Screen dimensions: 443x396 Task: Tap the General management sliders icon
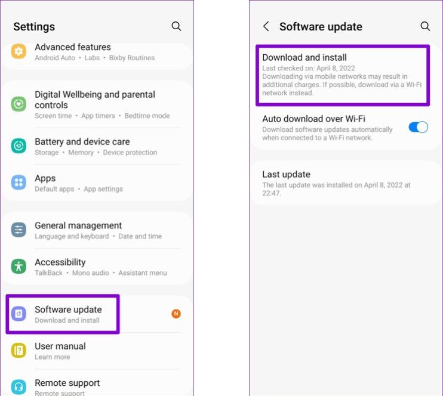click(x=19, y=230)
